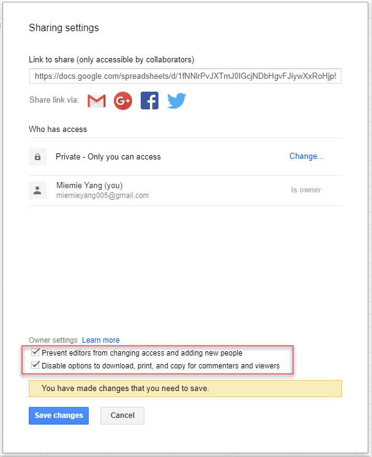Share the link via Facebook icon
This screenshot has height=457, width=372.
tap(149, 101)
